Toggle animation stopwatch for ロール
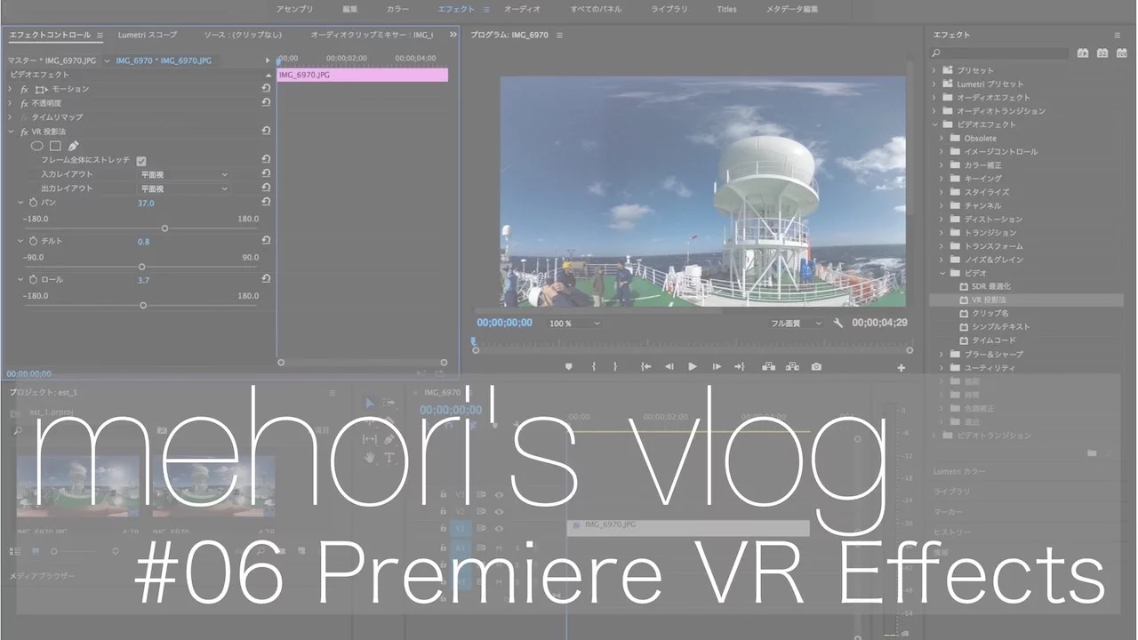Screen dimensions: 1138x640 [x=34, y=279]
